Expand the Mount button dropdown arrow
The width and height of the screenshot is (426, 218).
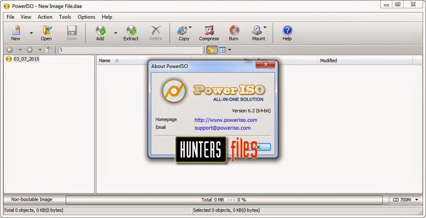click(x=265, y=27)
